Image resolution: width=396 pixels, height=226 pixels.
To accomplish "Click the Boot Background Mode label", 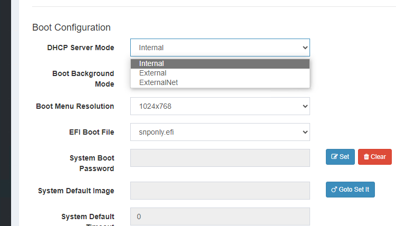I will tap(83, 79).
